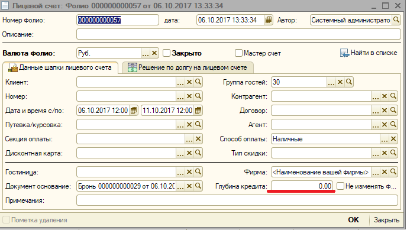Open selection for Секция оплаты field
This screenshot has width=407, height=230.
click(x=189, y=139)
